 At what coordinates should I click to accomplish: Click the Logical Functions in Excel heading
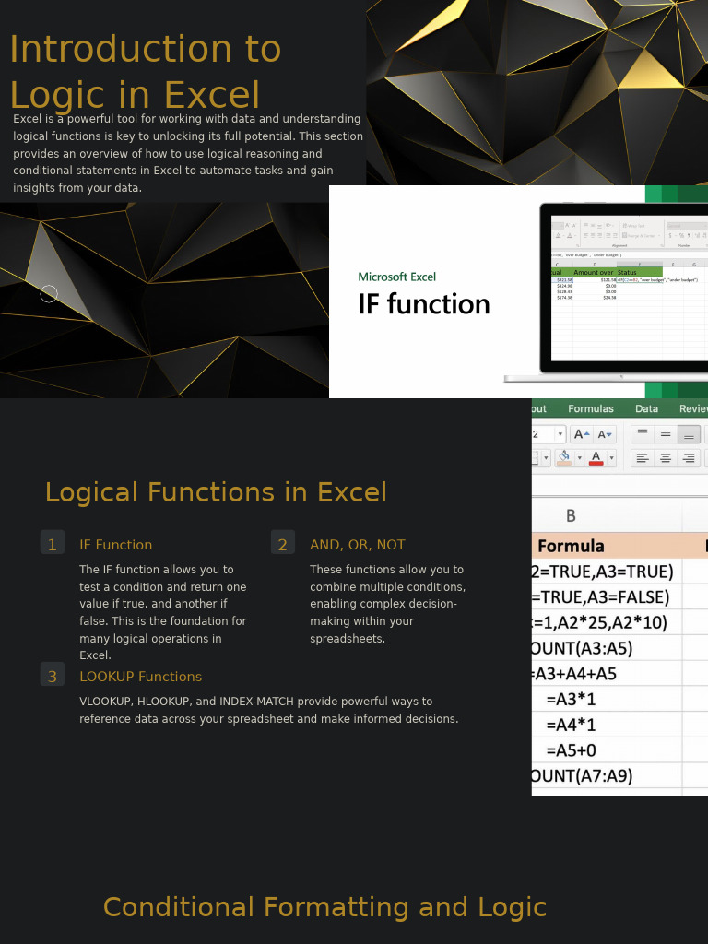tap(216, 492)
